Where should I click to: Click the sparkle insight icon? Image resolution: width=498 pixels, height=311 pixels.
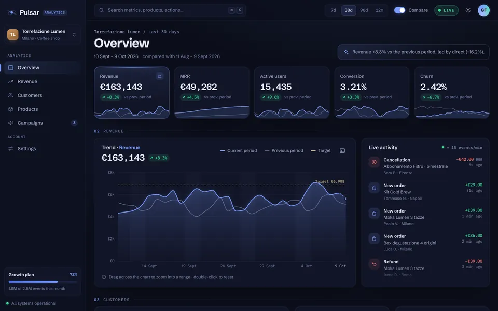click(x=346, y=52)
